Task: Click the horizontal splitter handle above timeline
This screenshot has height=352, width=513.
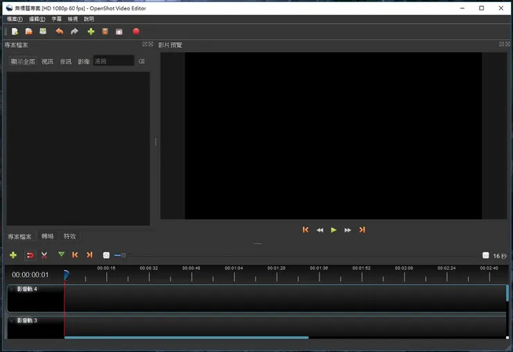Action: [257, 243]
